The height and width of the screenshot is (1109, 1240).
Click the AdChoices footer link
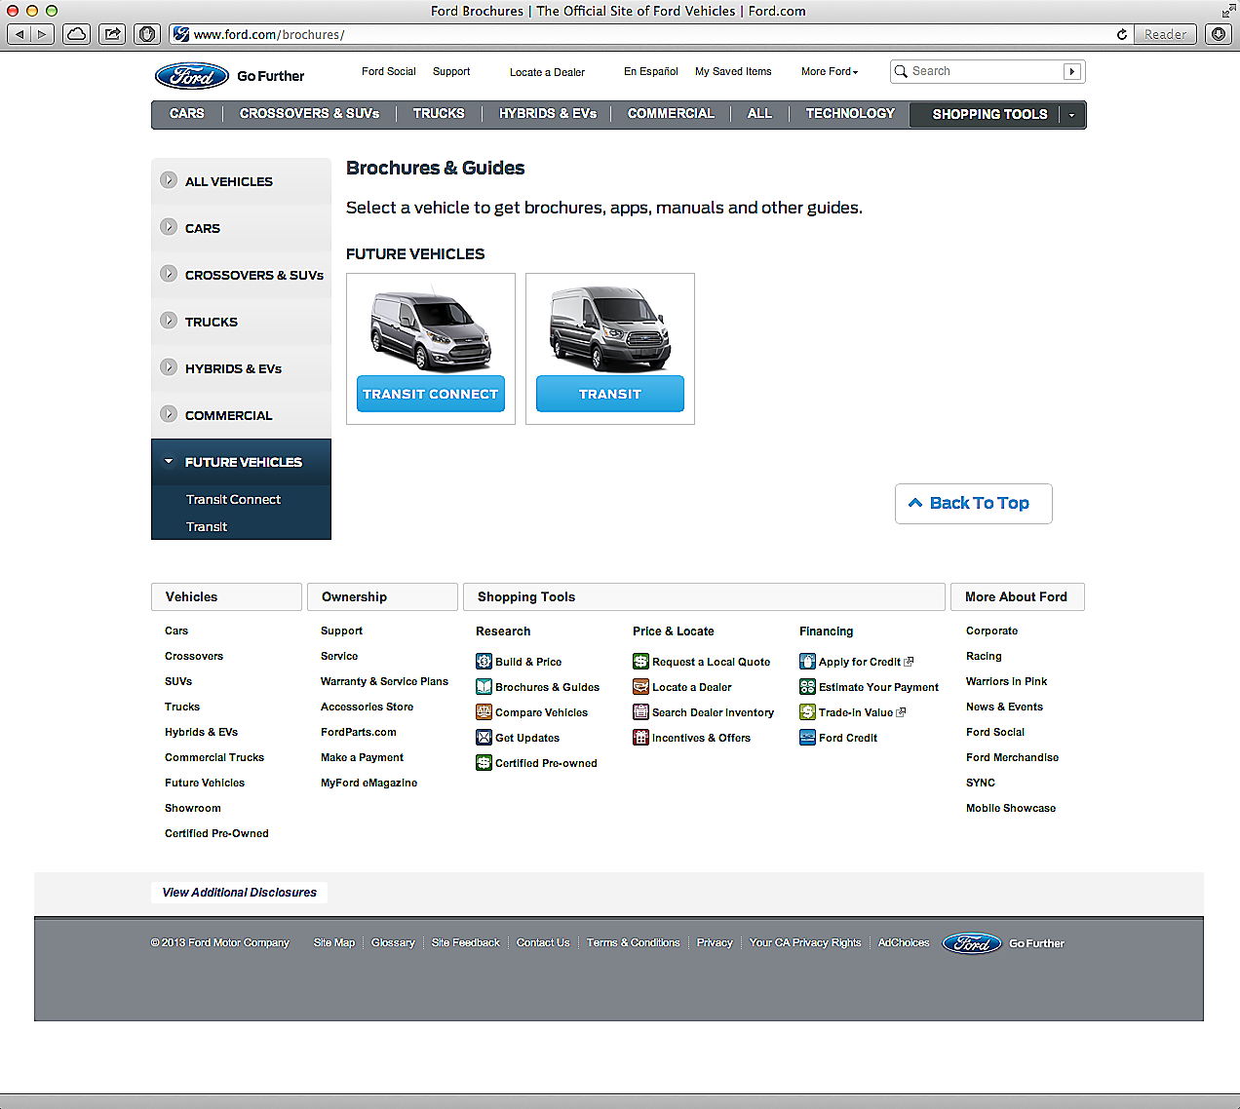pyautogui.click(x=904, y=942)
